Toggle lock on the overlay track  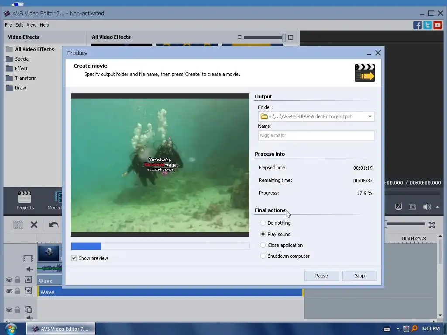click(17, 309)
